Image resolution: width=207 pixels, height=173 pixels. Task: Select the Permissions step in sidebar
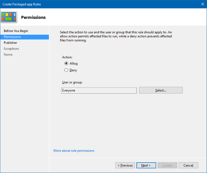coord(12,37)
